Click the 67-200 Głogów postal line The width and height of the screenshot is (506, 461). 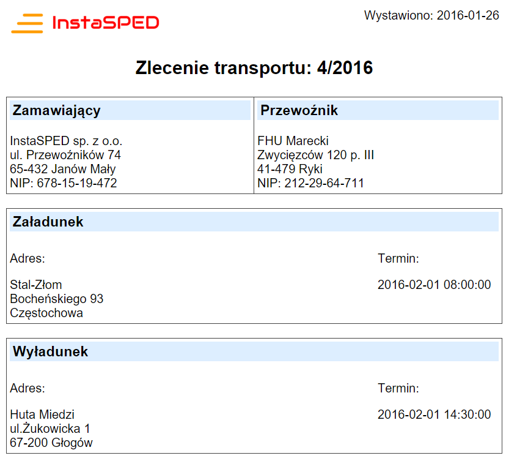pos(51,443)
